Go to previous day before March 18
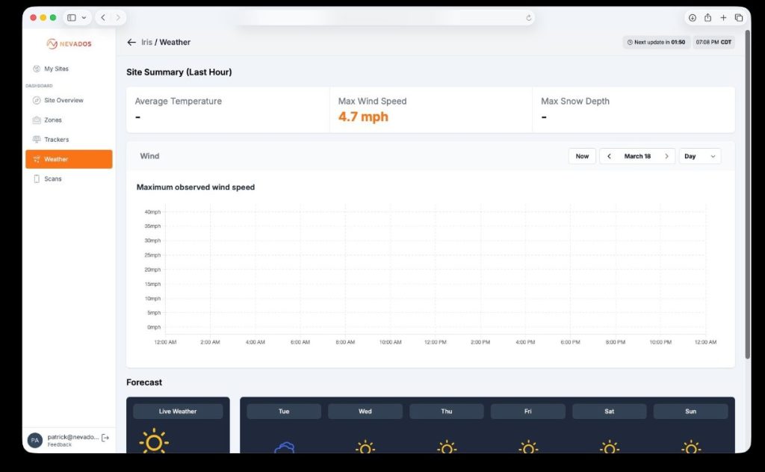765x472 pixels. [609, 156]
